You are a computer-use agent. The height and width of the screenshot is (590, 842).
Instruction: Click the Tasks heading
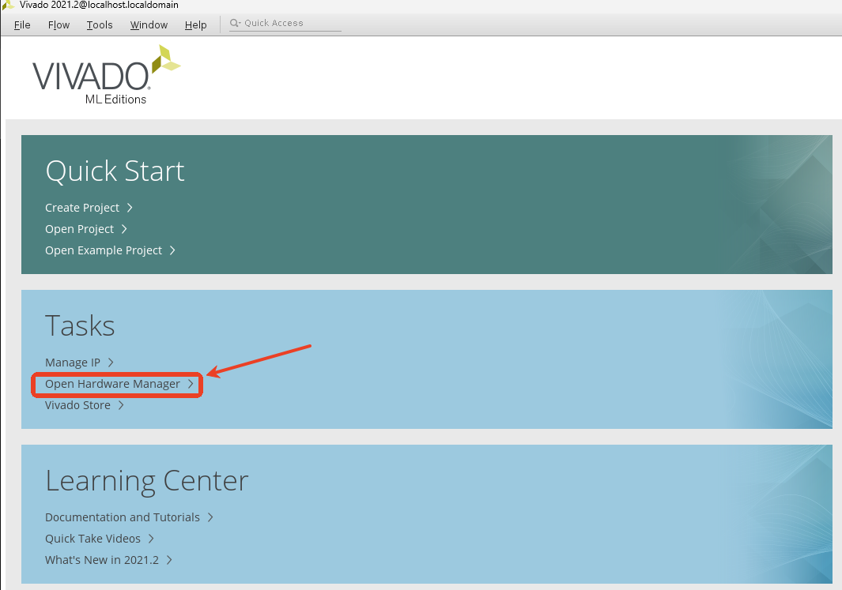pyautogui.click(x=80, y=325)
